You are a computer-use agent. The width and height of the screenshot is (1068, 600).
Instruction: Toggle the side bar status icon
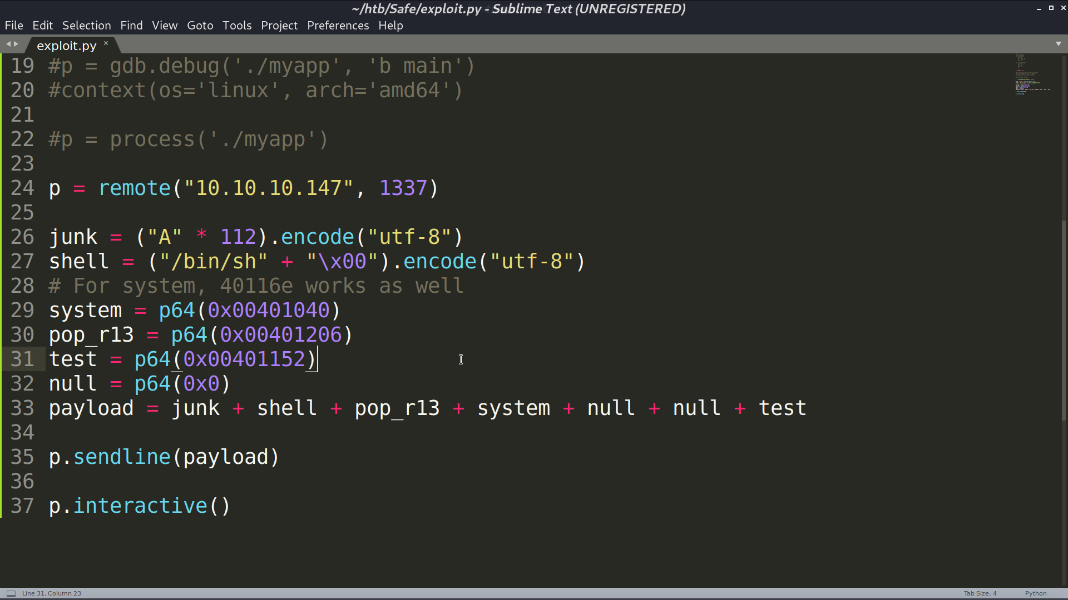click(x=11, y=593)
